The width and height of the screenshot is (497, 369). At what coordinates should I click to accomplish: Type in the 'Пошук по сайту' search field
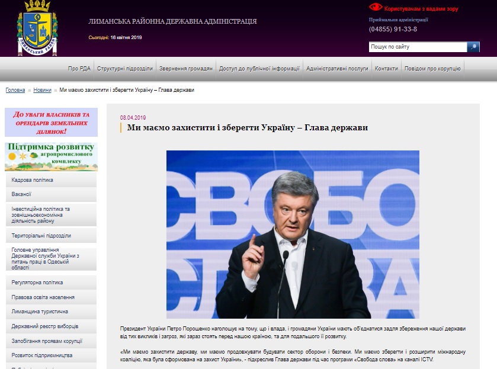click(418, 47)
